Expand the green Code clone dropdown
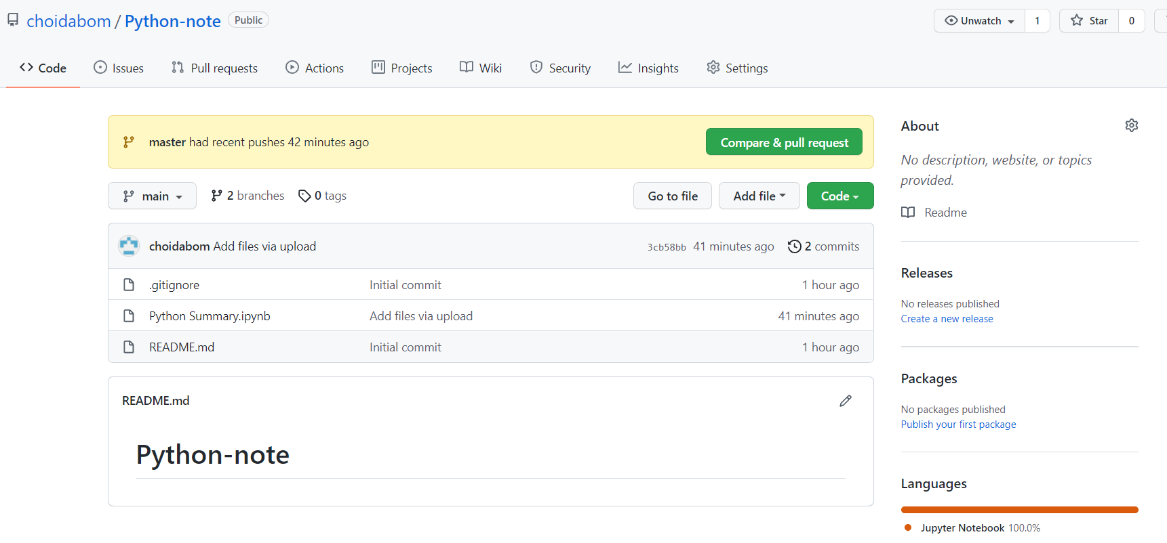Screen dimensions: 1167x543 pos(840,196)
